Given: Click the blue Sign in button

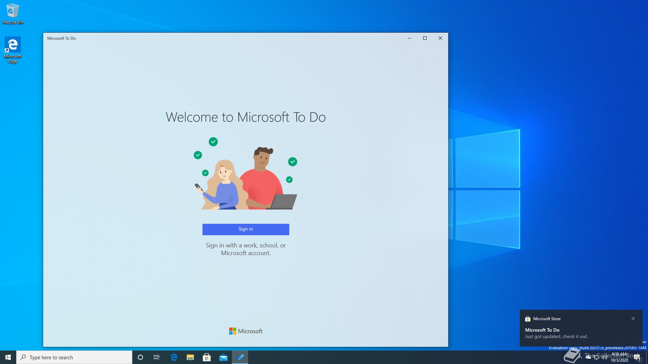Looking at the screenshot, I should [246, 229].
